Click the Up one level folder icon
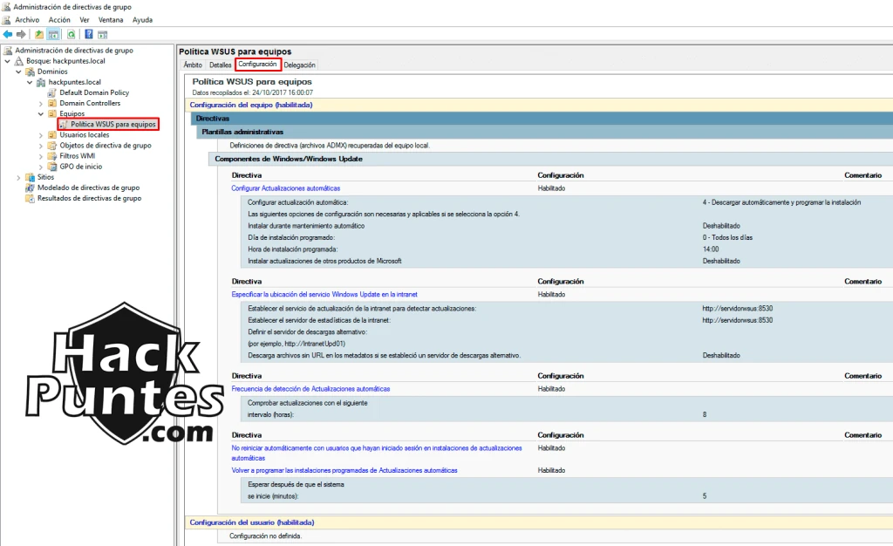The image size is (893, 546). tap(38, 34)
